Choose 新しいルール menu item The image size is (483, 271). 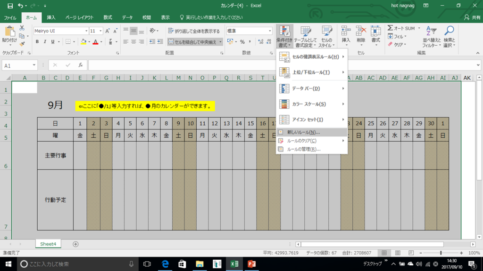tap(312, 132)
